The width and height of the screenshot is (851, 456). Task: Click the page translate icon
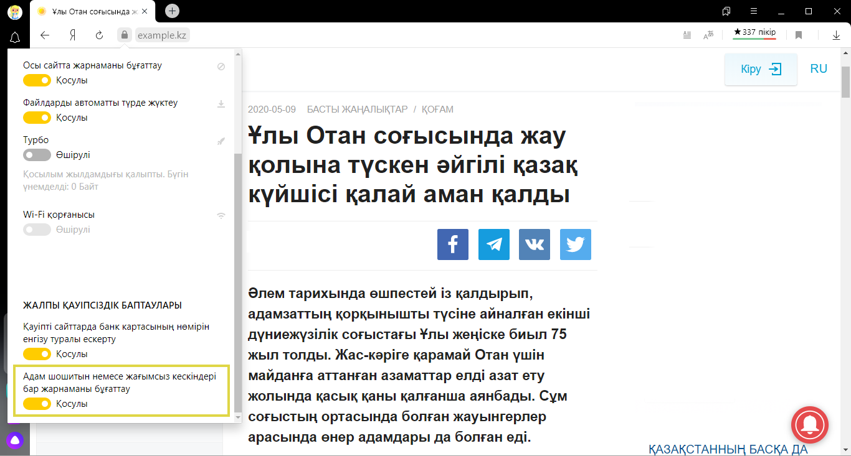(x=708, y=35)
